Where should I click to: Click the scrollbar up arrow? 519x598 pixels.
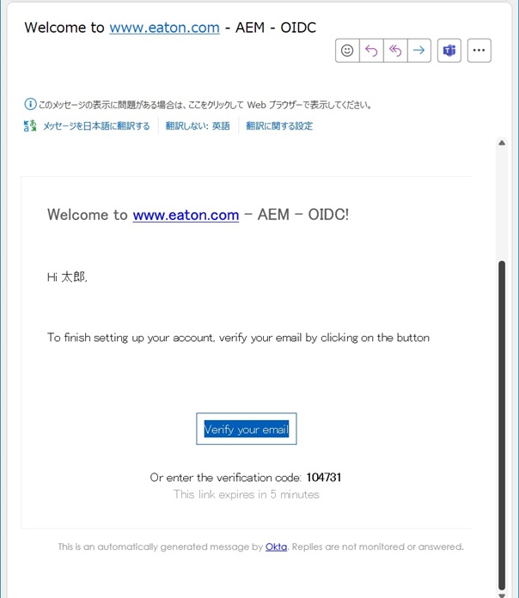(502, 143)
